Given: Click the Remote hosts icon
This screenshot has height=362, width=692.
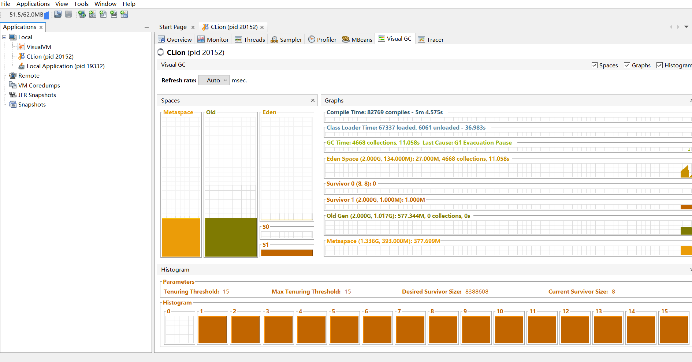Looking at the screenshot, I should click(x=13, y=75).
